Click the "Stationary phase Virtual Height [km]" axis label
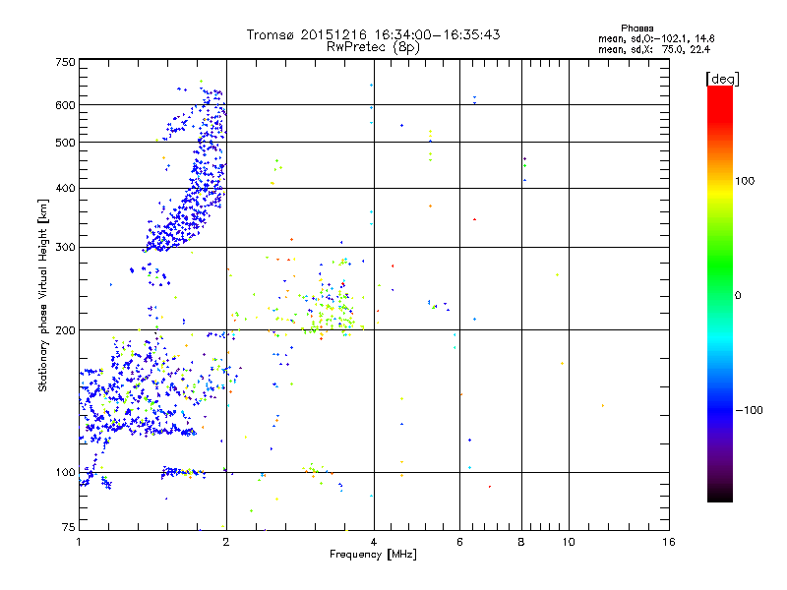The image size is (787, 590). tap(42, 296)
